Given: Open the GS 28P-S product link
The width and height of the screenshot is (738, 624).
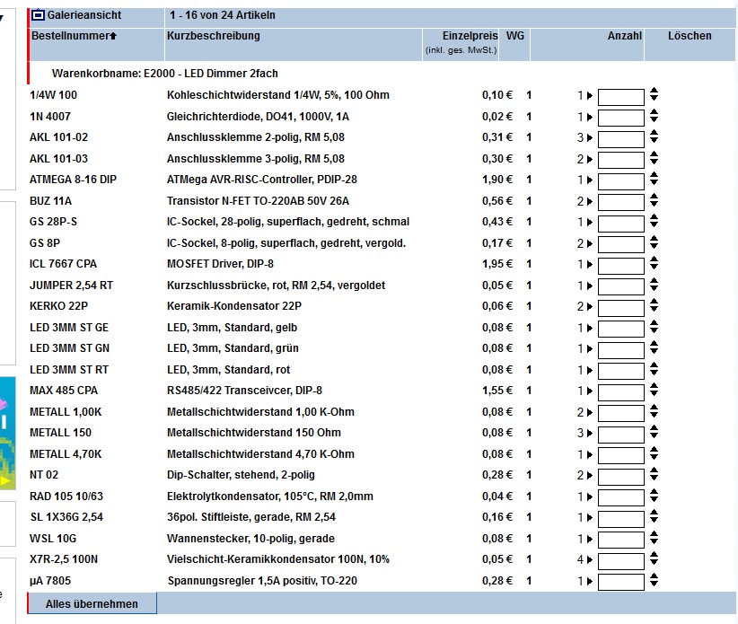Looking at the screenshot, I should tap(53, 222).
